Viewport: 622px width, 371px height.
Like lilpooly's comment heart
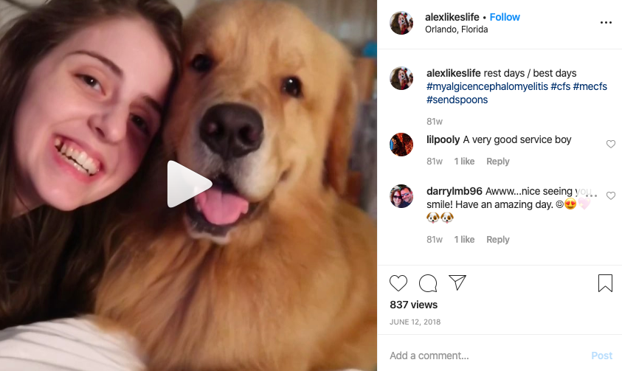coord(611,144)
